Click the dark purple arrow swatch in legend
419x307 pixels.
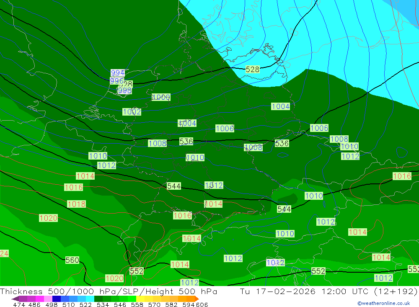[x=15, y=299]
